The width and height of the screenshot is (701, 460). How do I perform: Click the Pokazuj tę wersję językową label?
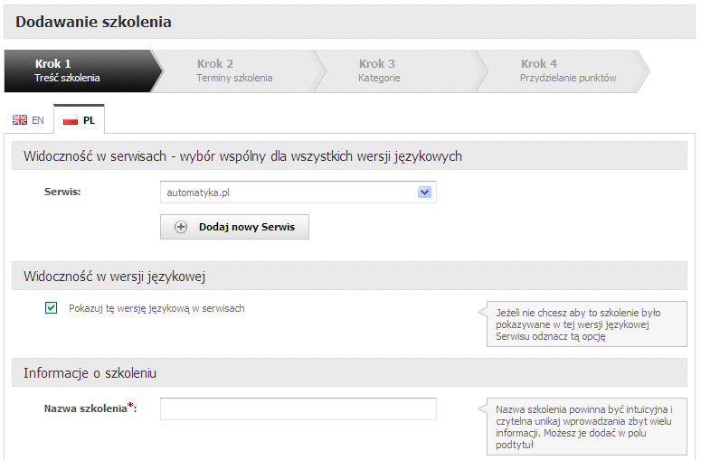pos(156,308)
